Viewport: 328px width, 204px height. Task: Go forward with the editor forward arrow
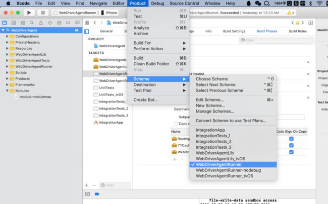101,23
